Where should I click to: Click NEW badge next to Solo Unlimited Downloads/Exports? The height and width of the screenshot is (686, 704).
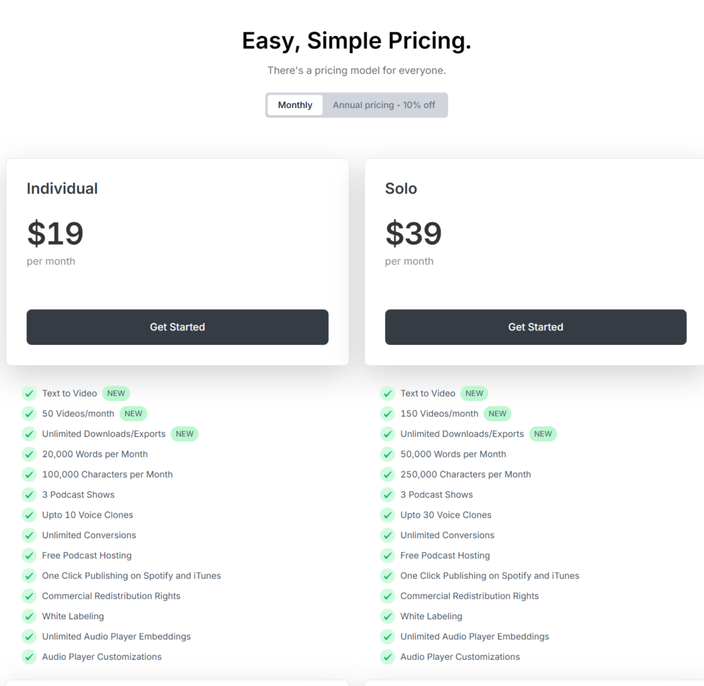[x=543, y=434]
